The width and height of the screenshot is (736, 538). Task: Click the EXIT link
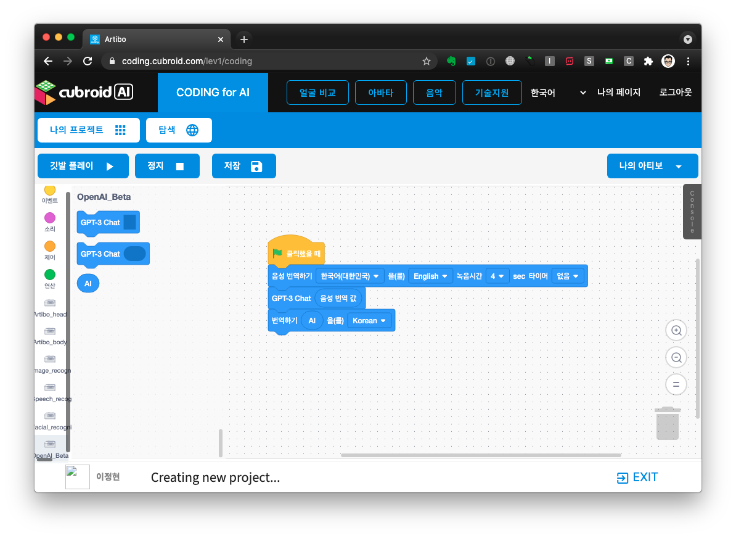pyautogui.click(x=637, y=478)
